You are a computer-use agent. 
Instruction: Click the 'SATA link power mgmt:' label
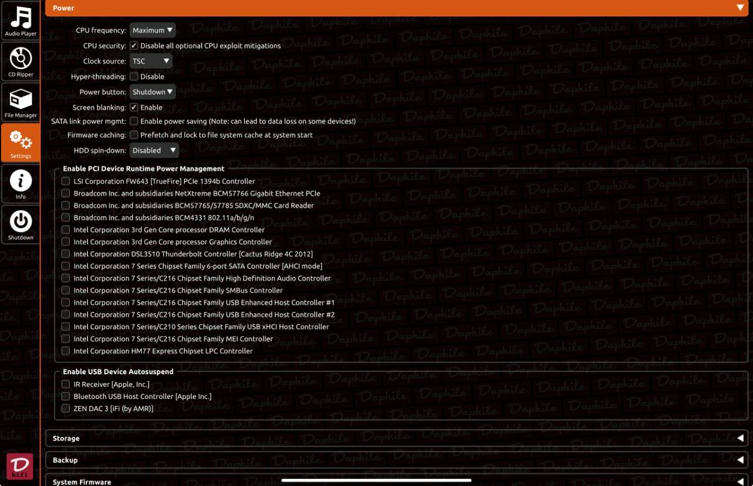(88, 121)
